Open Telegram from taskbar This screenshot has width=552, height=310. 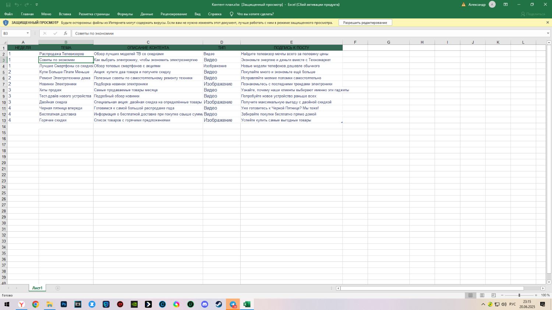(x=233, y=304)
